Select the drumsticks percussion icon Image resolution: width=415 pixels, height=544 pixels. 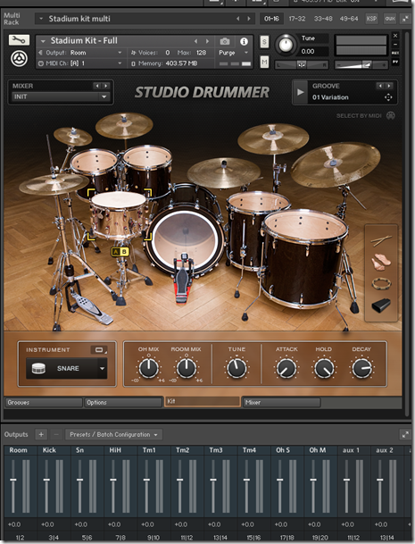[381, 240]
